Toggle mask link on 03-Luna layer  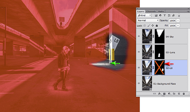pos(153,52)
